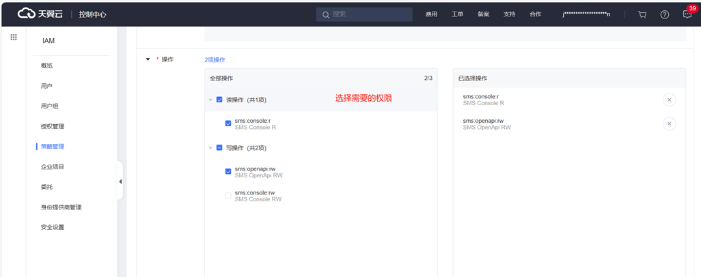Collapse the 操作 section triangle
Image resolution: width=701 pixels, height=277 pixels.
point(148,59)
